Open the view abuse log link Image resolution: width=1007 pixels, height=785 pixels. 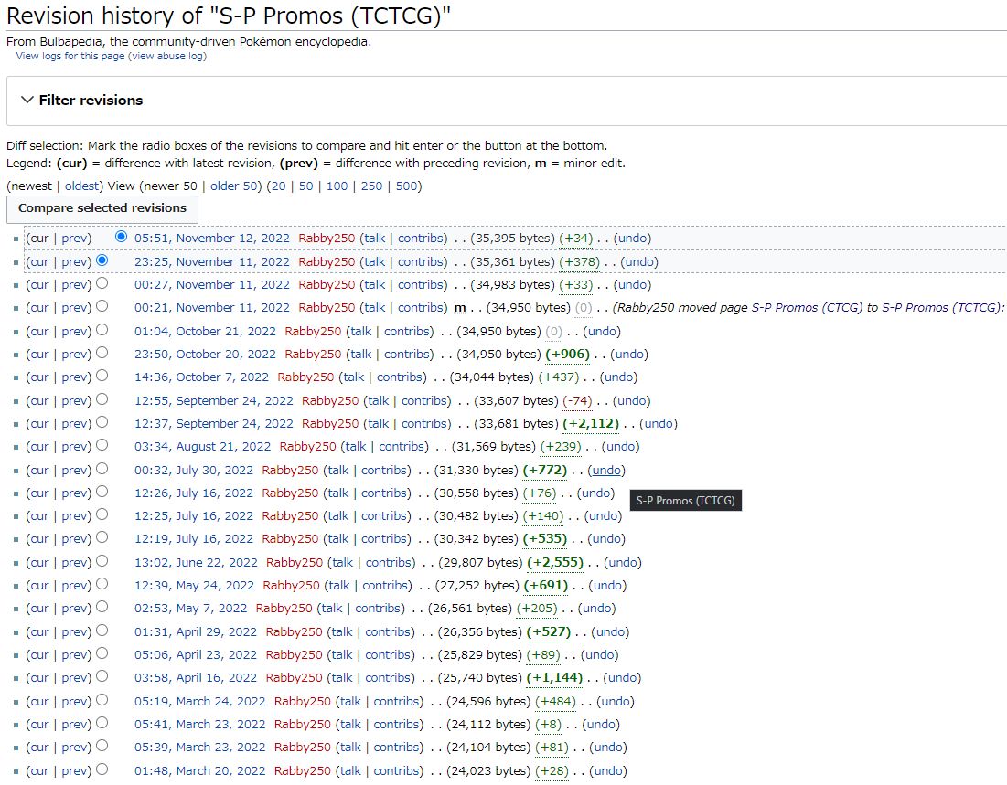point(167,56)
